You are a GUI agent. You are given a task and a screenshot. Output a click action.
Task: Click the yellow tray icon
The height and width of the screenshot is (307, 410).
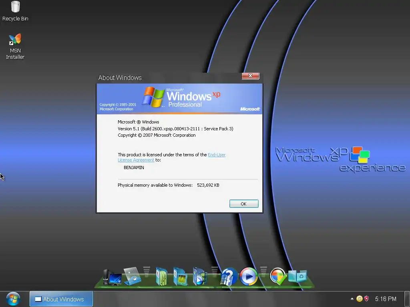(x=360, y=299)
